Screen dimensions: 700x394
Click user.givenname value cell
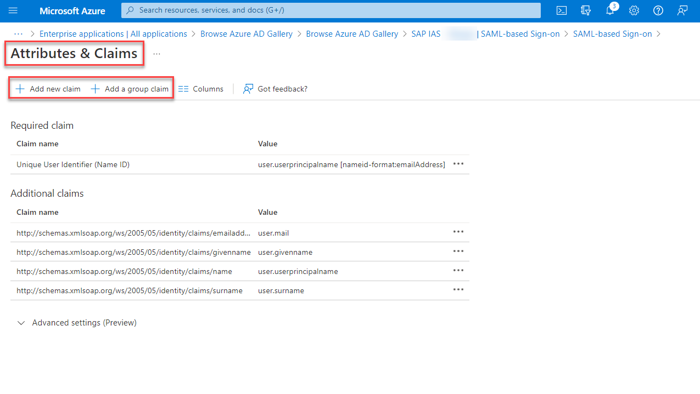click(x=285, y=252)
